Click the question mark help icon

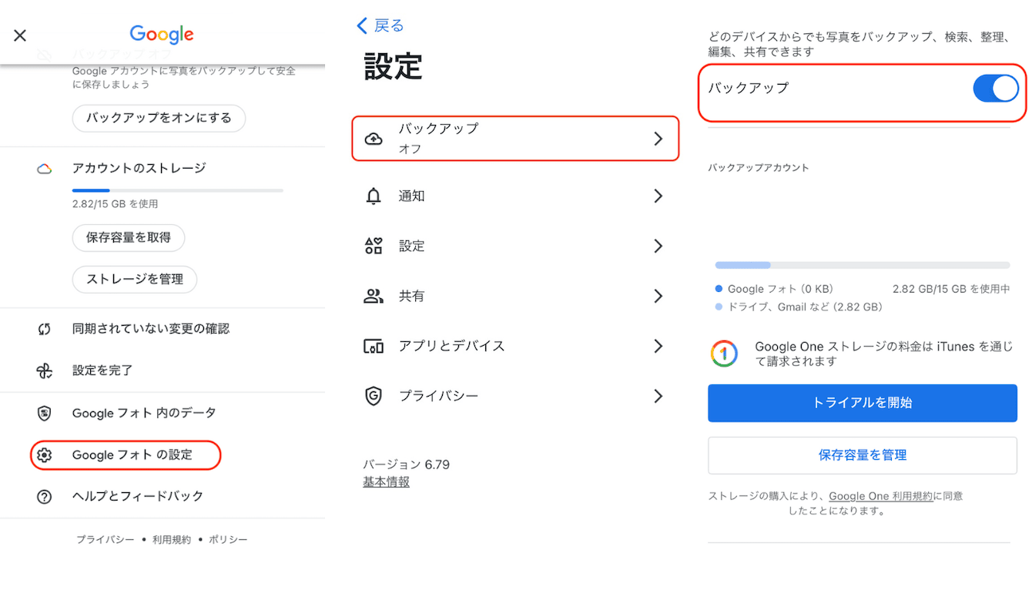(44, 497)
